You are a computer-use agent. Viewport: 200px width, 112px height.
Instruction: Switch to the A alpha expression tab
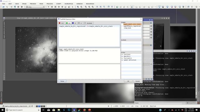80,23
